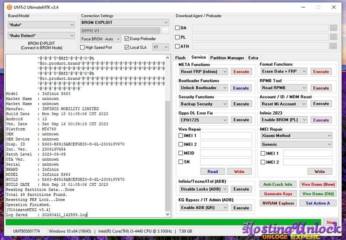The width and height of the screenshot is (346, 240).
Task: Click Write button in Vivo Repair
Action: pos(239,171)
